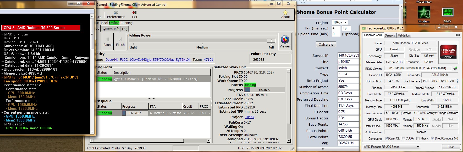Click the Progress column header in Work Queue
Screen dimensions: 463x152
(135, 106)
